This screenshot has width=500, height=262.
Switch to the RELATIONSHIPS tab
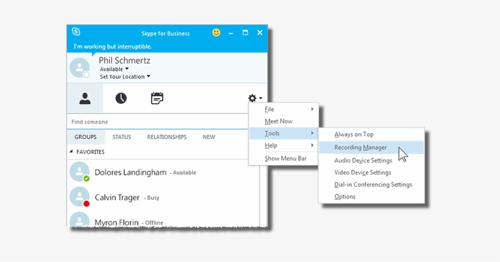(x=167, y=137)
